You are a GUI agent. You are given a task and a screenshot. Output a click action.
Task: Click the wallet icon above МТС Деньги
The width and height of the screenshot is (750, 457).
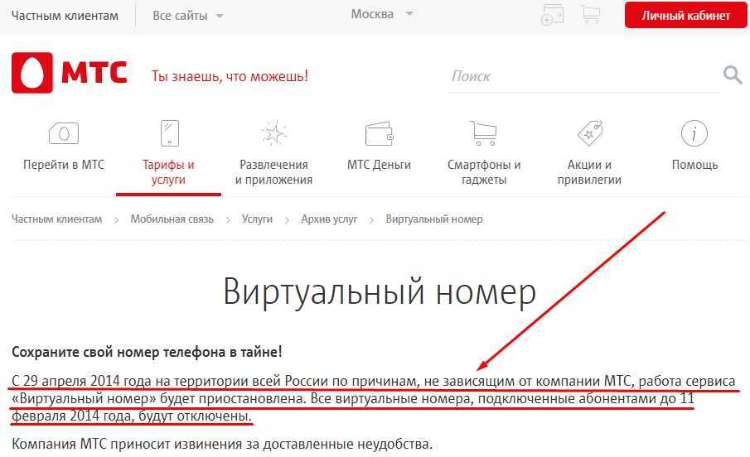[379, 133]
